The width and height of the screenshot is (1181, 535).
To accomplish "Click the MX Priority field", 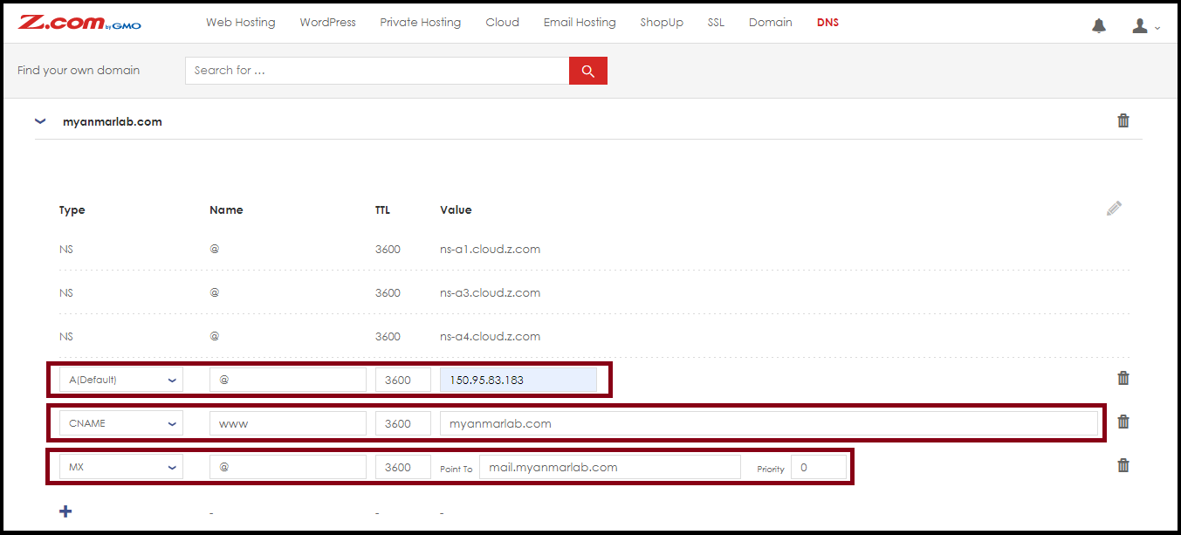I will coord(819,467).
